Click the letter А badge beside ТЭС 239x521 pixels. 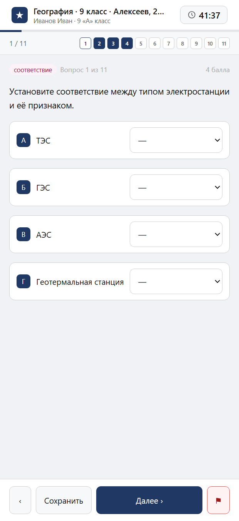[x=23, y=140]
